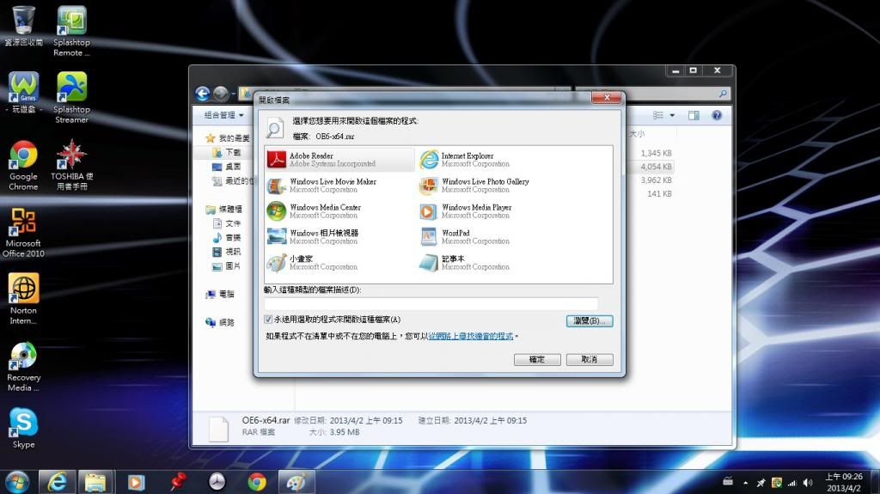Open the Paint taskbar button

pyautogui.click(x=296, y=482)
